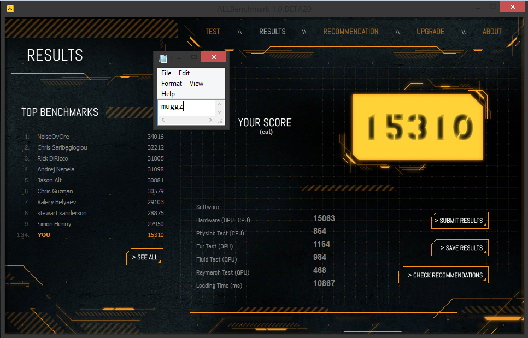This screenshot has width=528, height=338.
Task: Open the RECOMMENDATION tab
Action: point(350,32)
